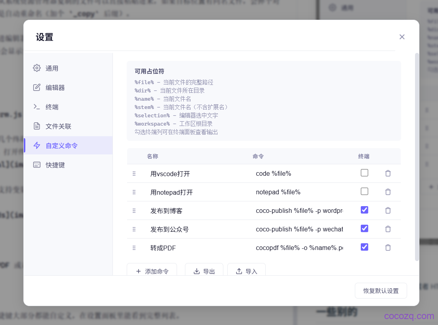The height and width of the screenshot is (325, 438).
Task: Open the 编辑器 settings section
Action: (x=68, y=87)
